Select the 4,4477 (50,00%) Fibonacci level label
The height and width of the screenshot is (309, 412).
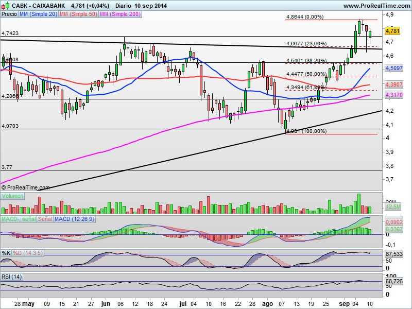click(306, 74)
